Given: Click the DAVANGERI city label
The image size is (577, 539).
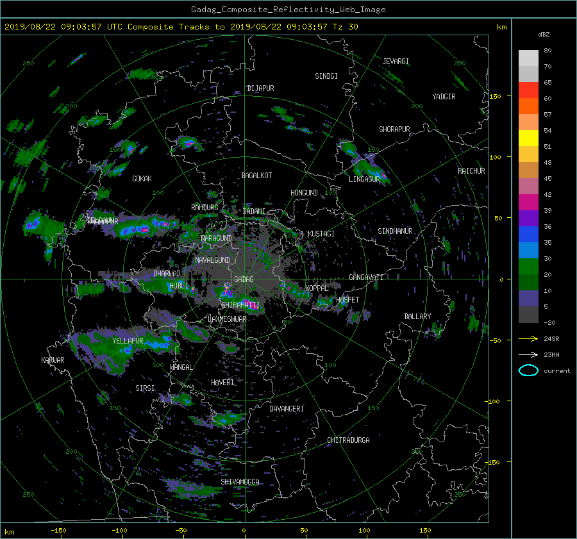Looking at the screenshot, I should [287, 409].
